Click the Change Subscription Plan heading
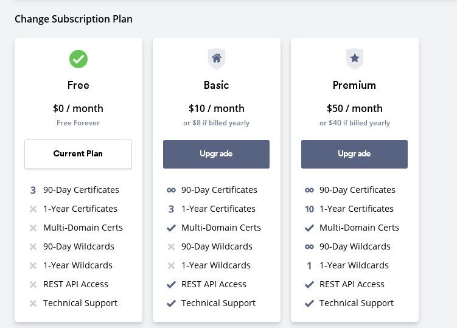This screenshot has height=328, width=457. coord(74,19)
